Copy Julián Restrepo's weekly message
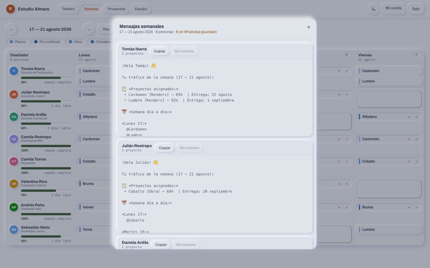The width and height of the screenshot is (430, 268). pos(164,148)
